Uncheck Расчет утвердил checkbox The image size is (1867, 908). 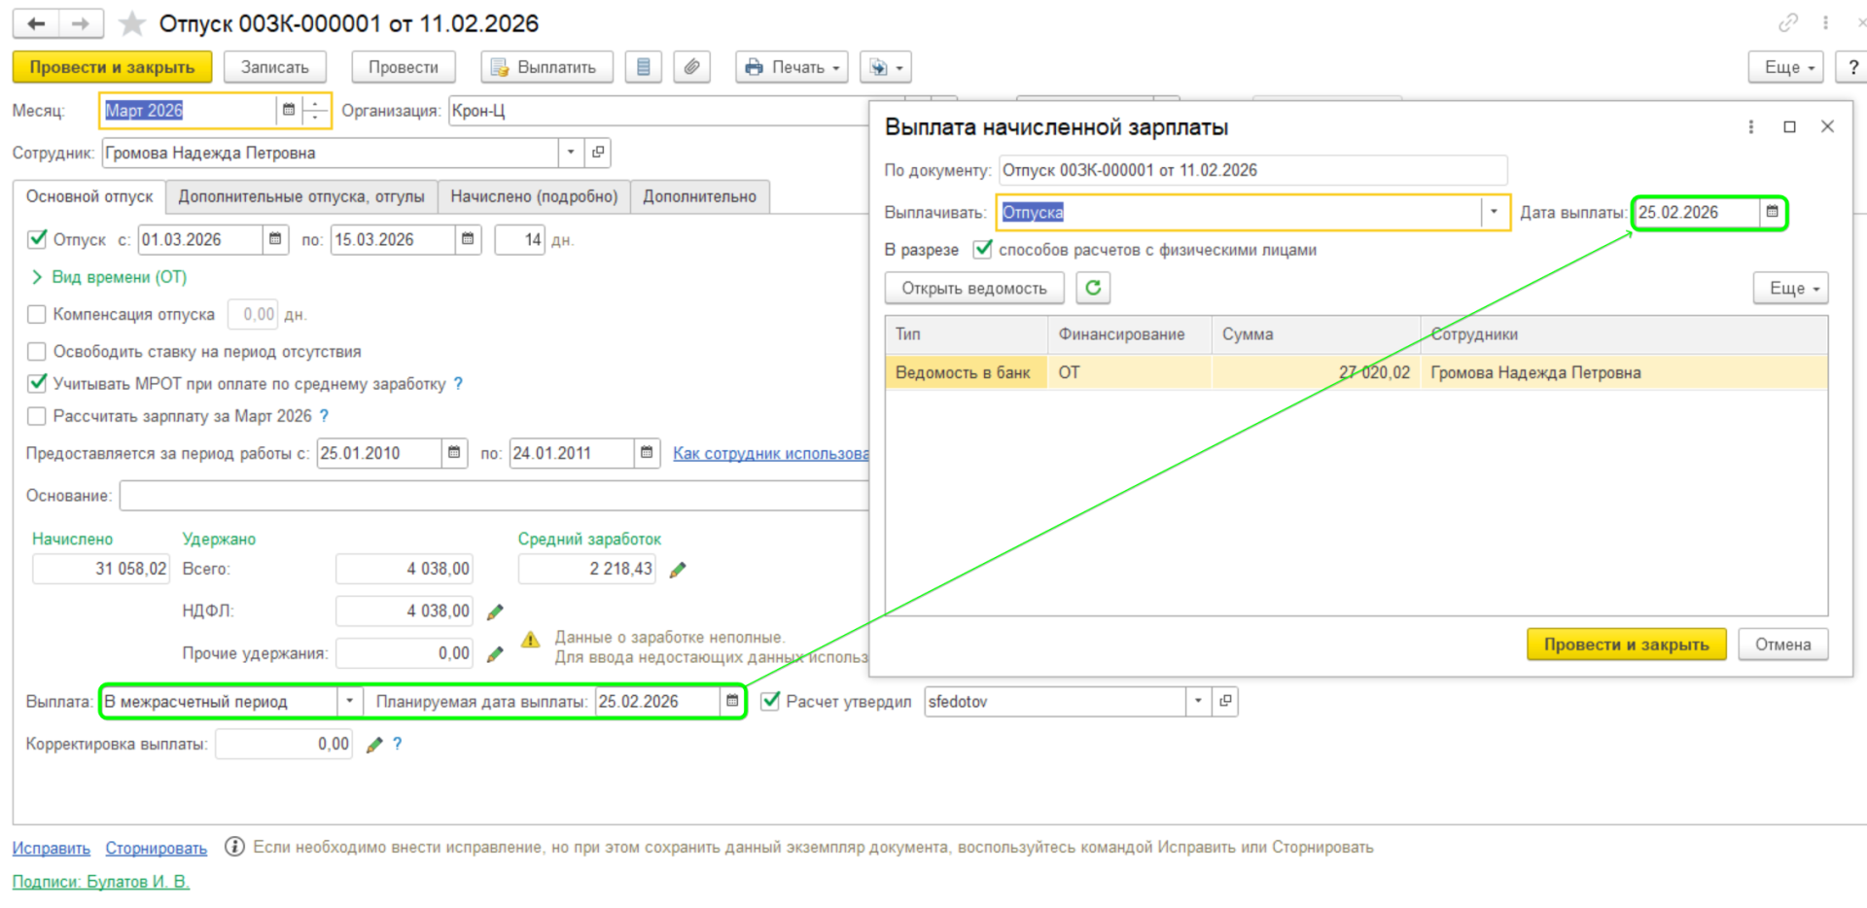[770, 701]
